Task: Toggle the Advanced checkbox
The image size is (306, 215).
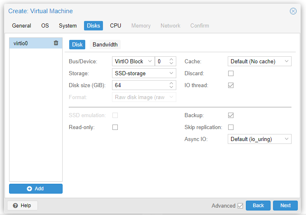Action: [x=240, y=206]
